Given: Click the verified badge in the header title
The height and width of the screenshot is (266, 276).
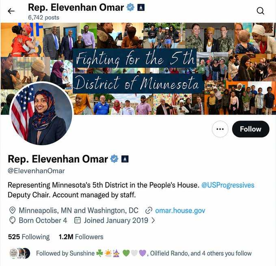Looking at the screenshot, I should [x=131, y=7].
